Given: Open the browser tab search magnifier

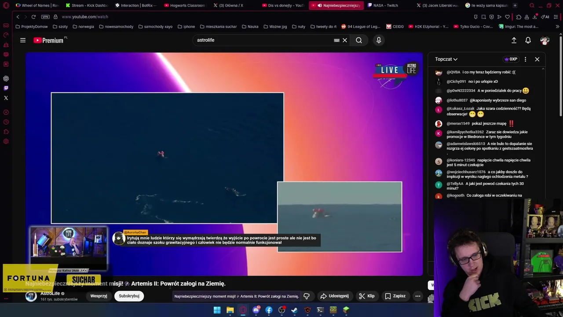Looking at the screenshot, I should click(x=532, y=6).
